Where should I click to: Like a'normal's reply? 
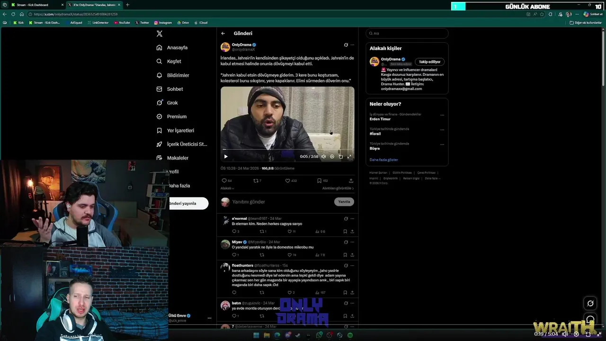[x=290, y=232]
